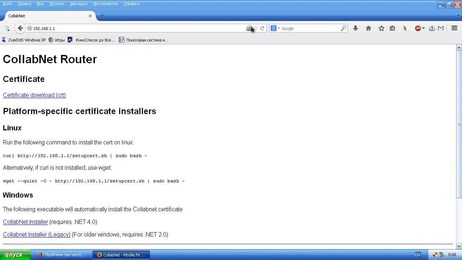This screenshot has width=462, height=260.
Task: Open the Игры bookmark
Action: coord(57,40)
